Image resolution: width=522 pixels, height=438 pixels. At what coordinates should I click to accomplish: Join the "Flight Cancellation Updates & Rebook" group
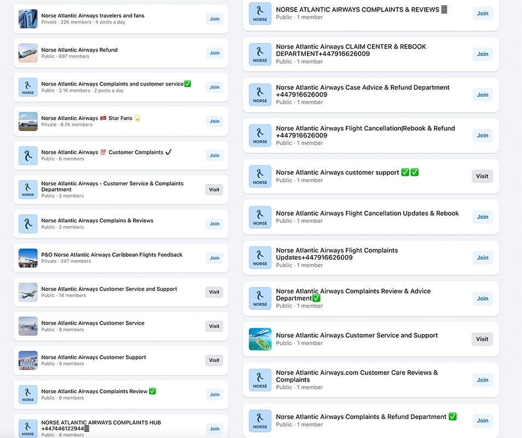[x=482, y=217]
